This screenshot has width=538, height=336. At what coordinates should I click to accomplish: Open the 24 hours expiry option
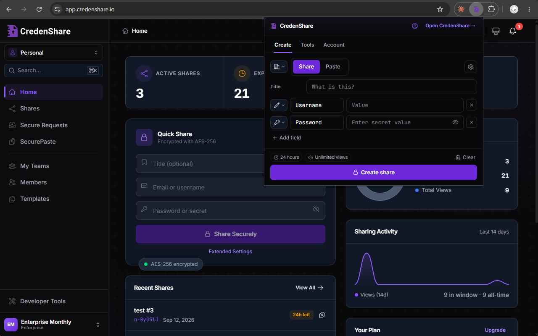click(286, 157)
